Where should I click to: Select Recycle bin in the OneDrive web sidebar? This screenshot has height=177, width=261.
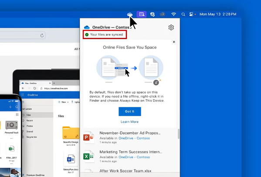tap(32, 137)
